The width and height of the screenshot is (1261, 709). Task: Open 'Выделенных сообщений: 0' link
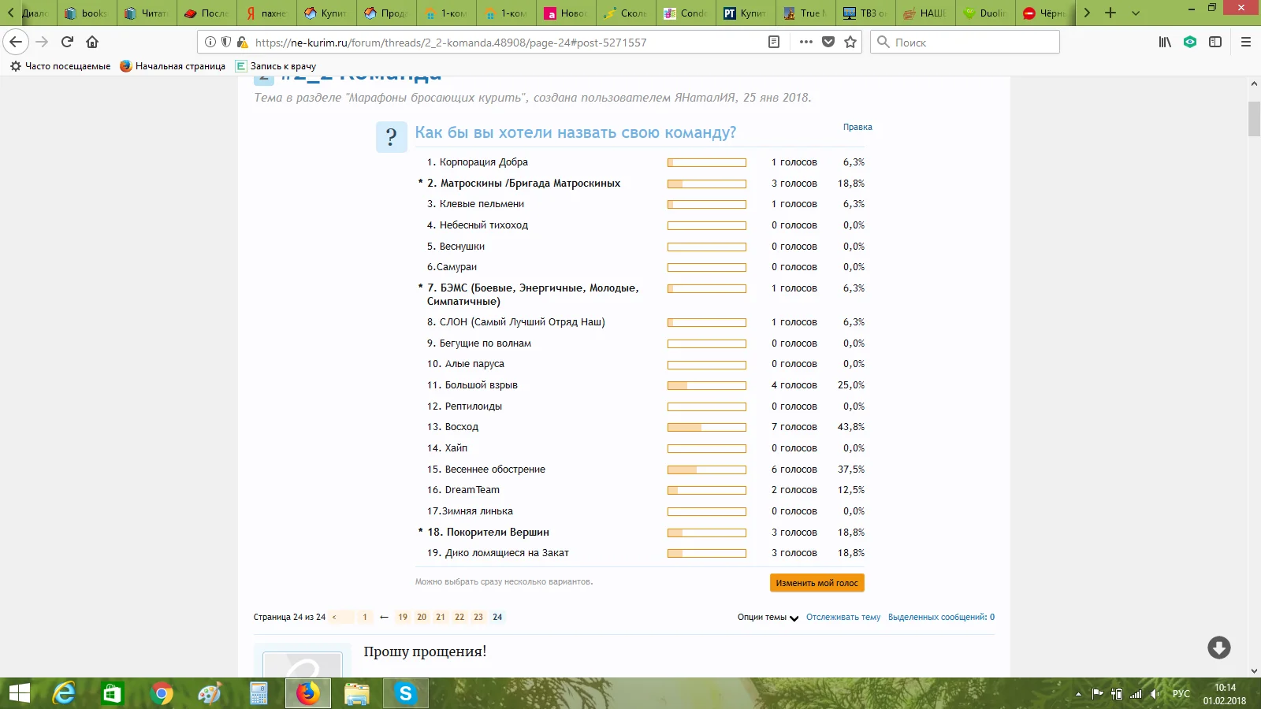click(941, 617)
